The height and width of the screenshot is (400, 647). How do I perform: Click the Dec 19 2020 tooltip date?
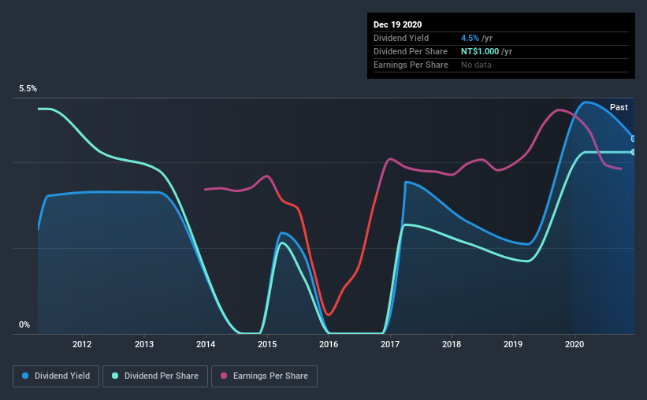[x=397, y=24]
